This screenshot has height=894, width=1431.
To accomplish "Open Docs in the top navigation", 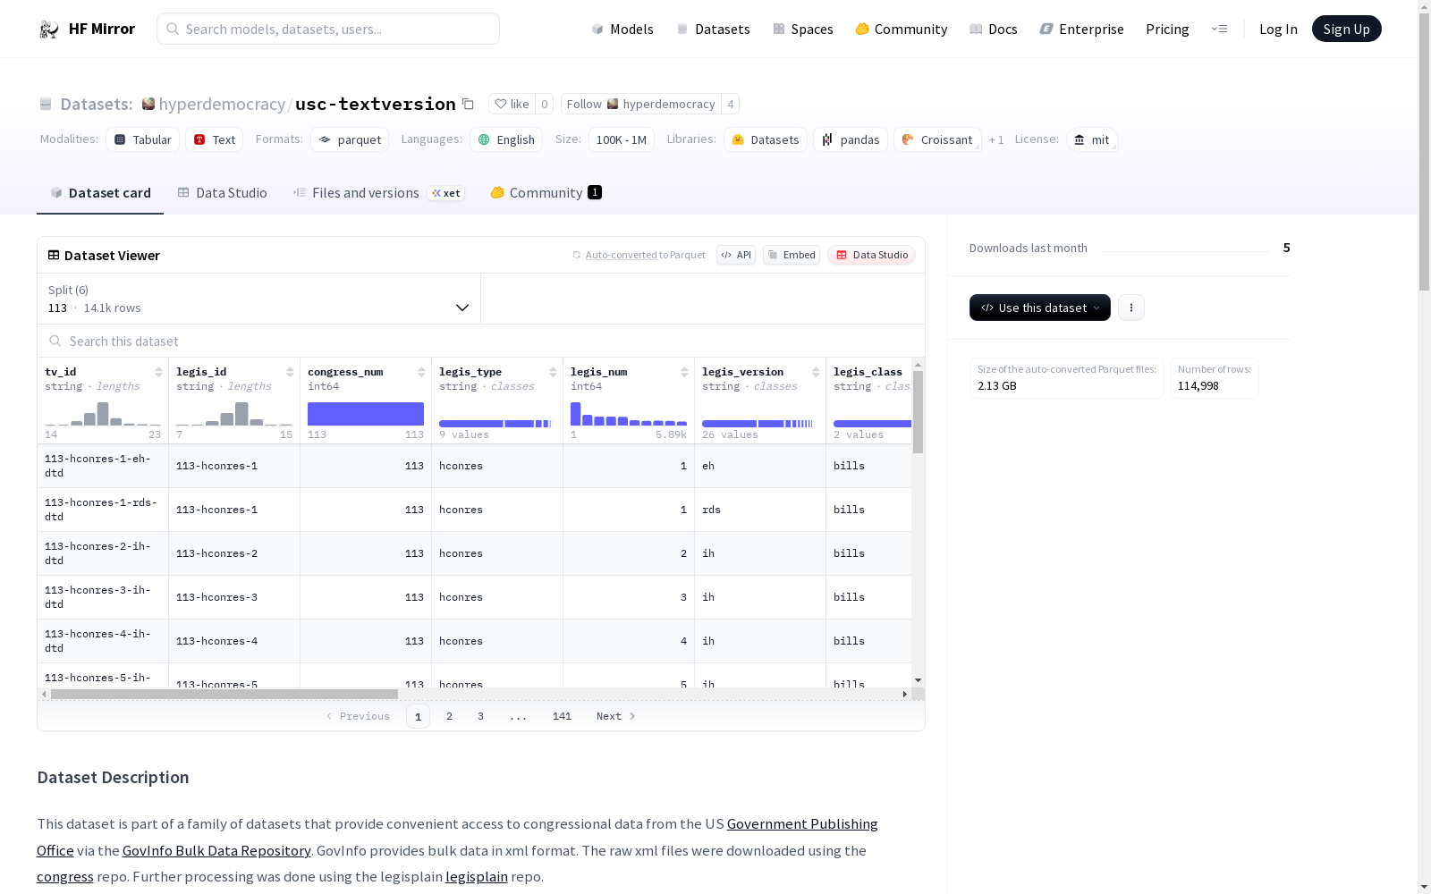I will tap(994, 29).
